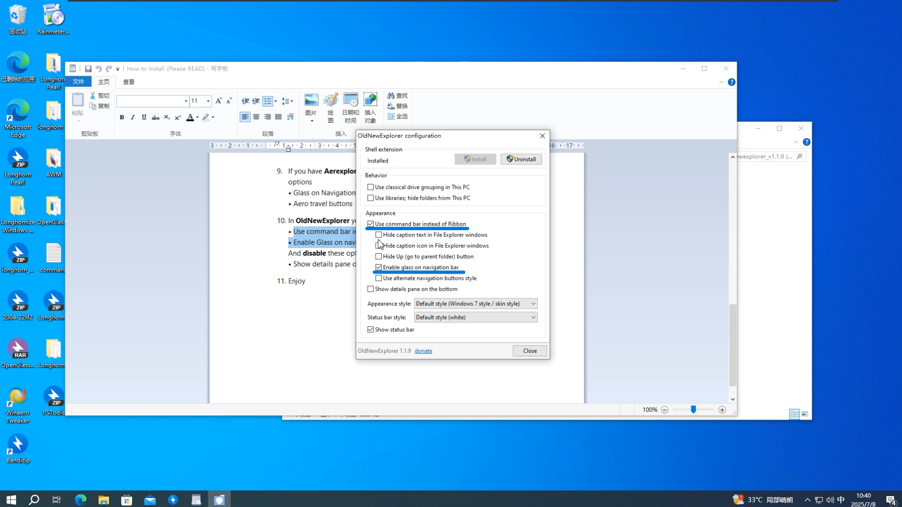Toggle Bold formatting in WordPad
The width and height of the screenshot is (902, 507).
pyautogui.click(x=122, y=117)
